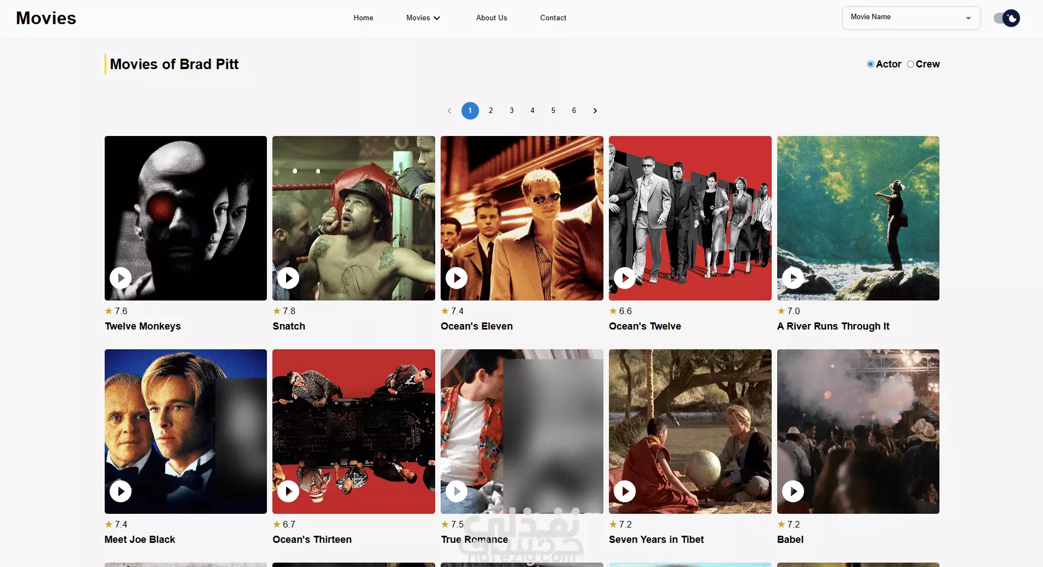This screenshot has height=567, width=1043.
Task: Select the Crew radio button
Action: pos(910,64)
